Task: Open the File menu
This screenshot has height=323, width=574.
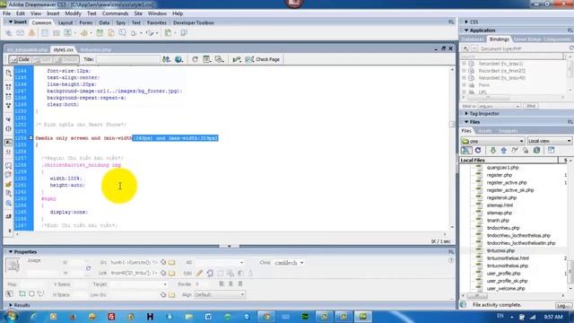Action: click(6, 13)
